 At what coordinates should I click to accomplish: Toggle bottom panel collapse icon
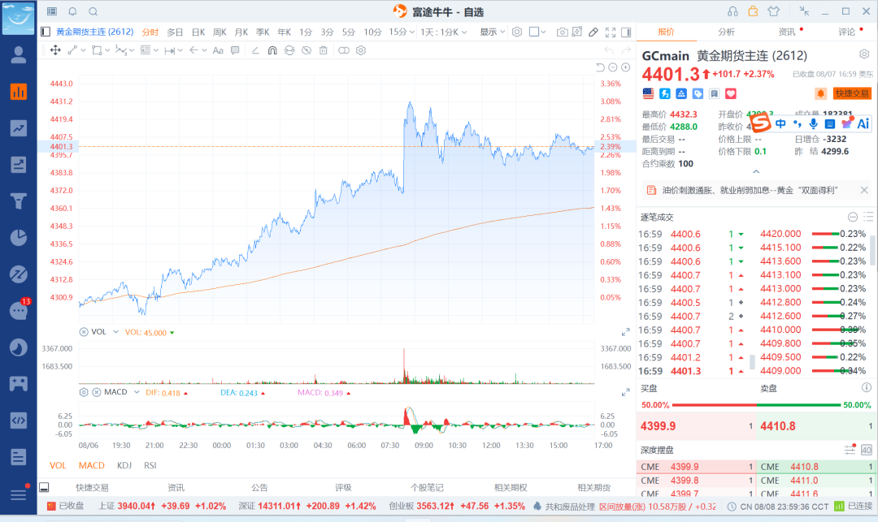tap(44, 487)
